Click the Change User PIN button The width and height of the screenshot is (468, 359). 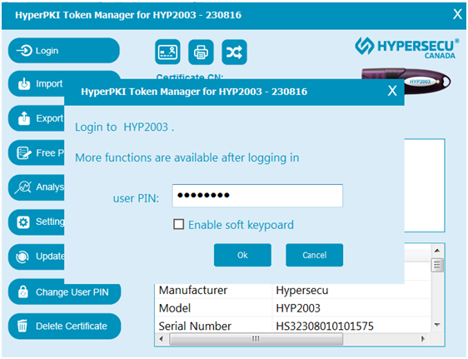(x=64, y=292)
